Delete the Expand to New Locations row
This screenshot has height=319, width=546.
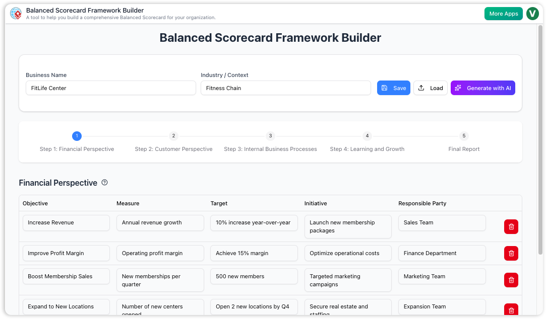511,310
